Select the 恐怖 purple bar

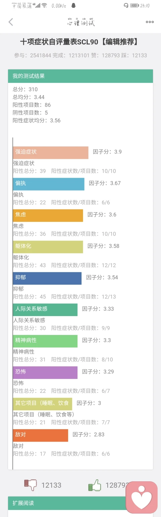click(x=45, y=373)
